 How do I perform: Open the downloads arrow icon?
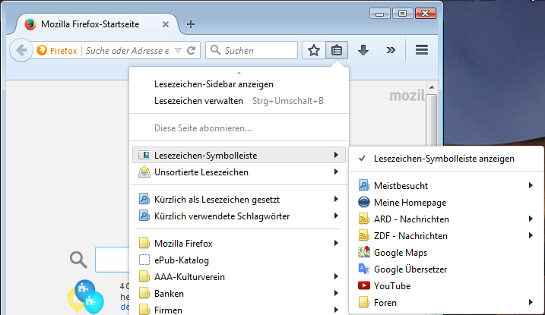pos(363,51)
